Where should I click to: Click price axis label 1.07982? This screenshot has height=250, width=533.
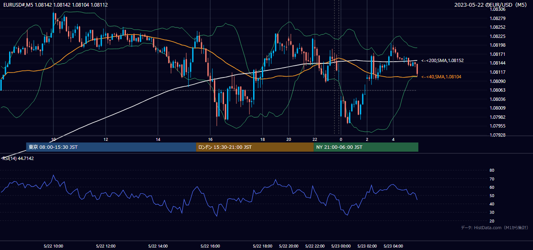pos(498,117)
